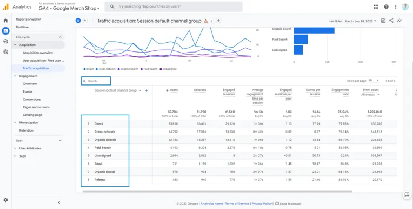Image resolution: width=413 pixels, height=209 pixels.
Task: Select the Reports icon in left rail
Action: [x=5, y=31]
